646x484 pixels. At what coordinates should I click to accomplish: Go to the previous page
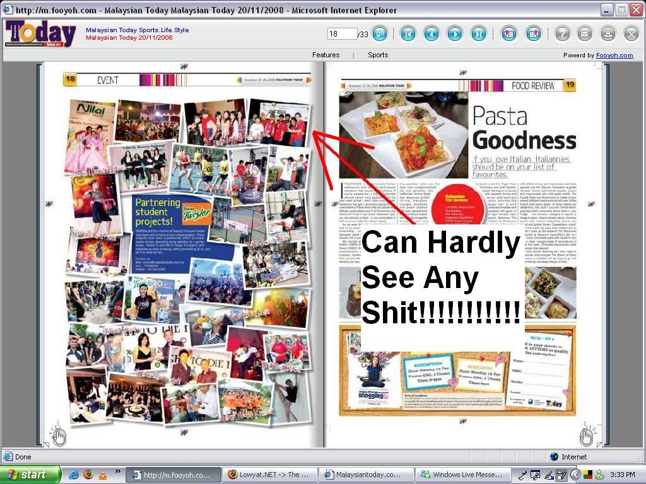[x=432, y=34]
